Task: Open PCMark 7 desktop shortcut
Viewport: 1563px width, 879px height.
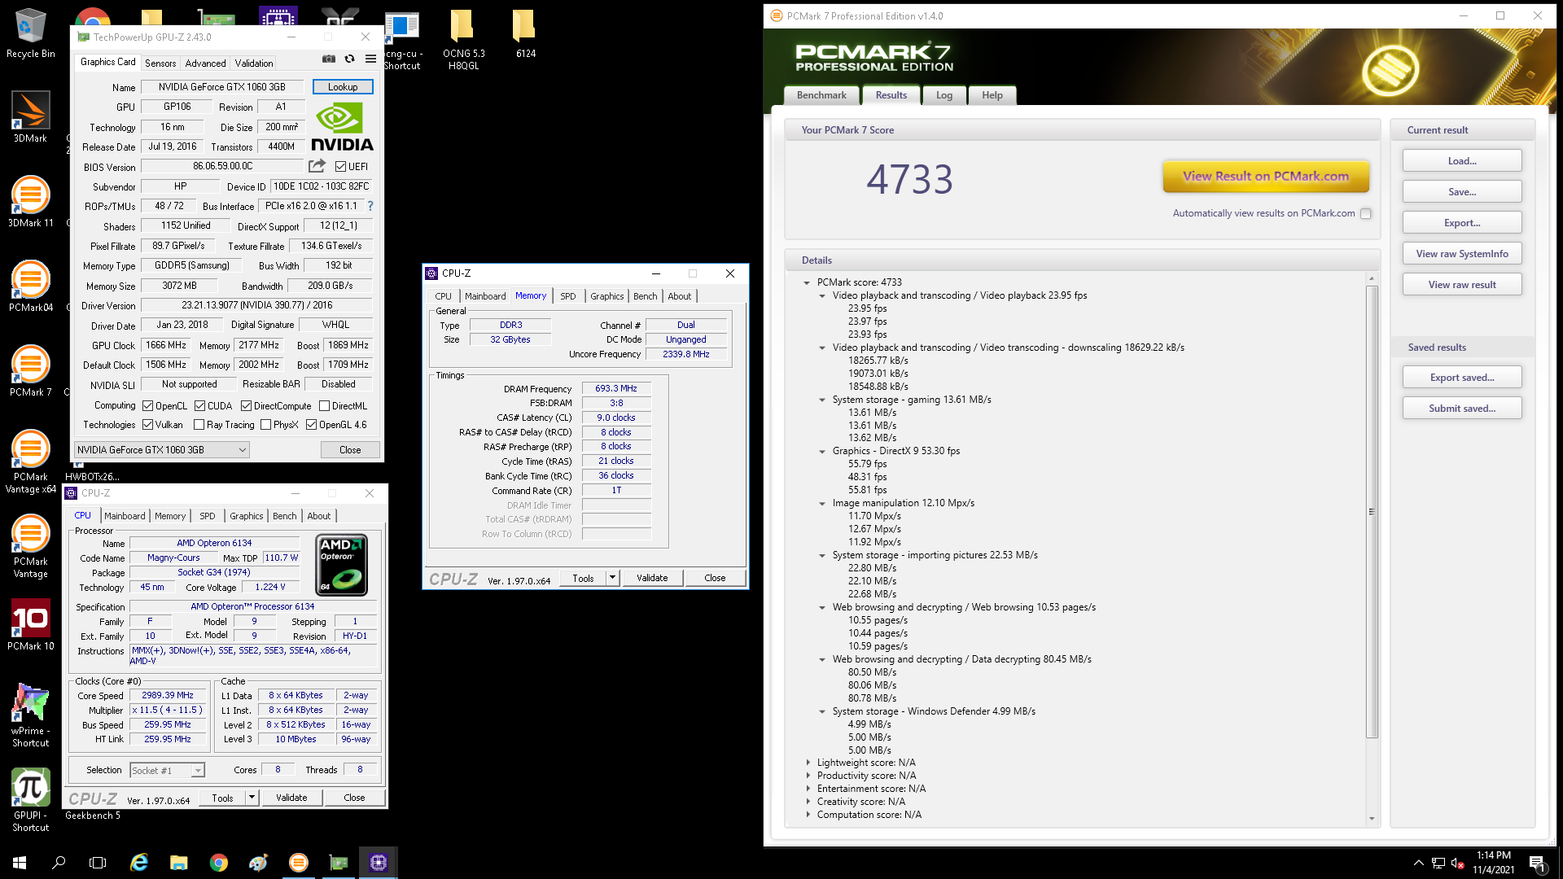Action: (30, 371)
